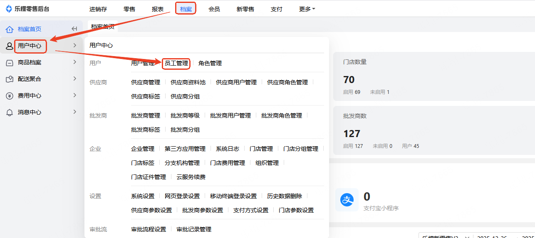This screenshot has height=238, width=535.
Task: Open 门店参数设置 link
Action: pyautogui.click(x=296, y=210)
